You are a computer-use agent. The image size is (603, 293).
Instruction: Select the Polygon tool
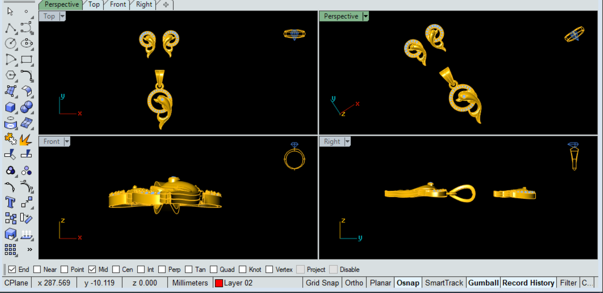click(11, 75)
